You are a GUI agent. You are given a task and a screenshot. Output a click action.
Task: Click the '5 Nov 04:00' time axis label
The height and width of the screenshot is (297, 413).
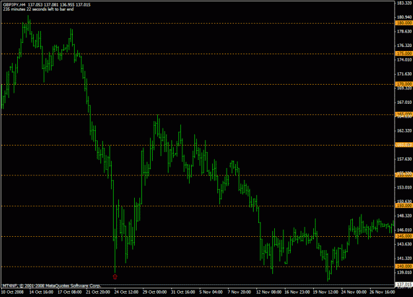click(211, 292)
